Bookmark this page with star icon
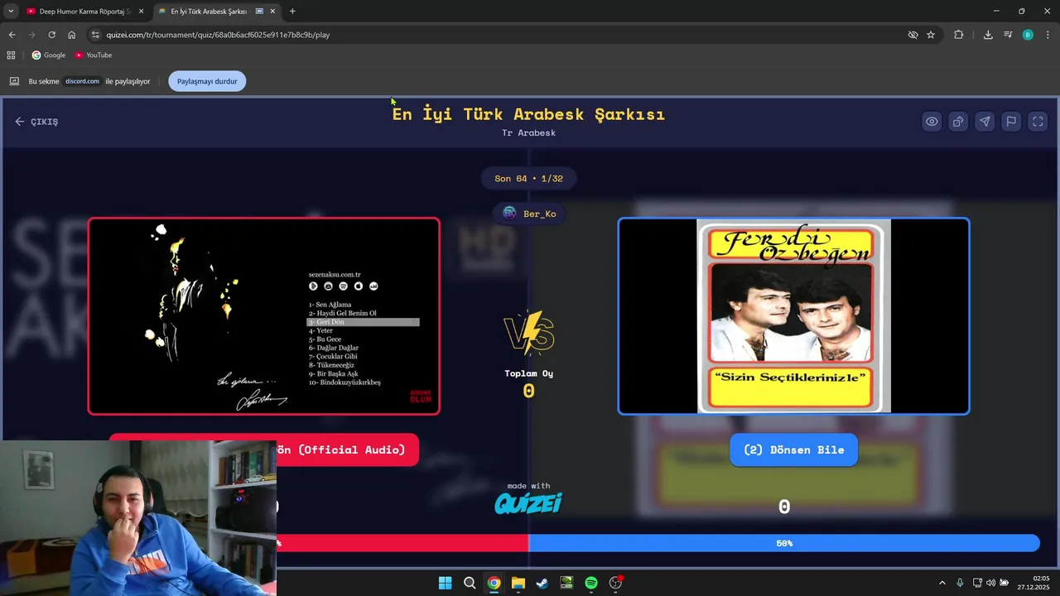This screenshot has height=596, width=1060. pyautogui.click(x=931, y=35)
